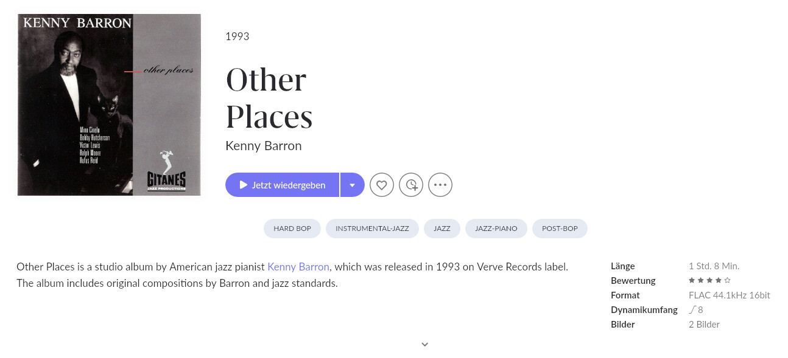Click the FLAC 44.1kHz 16bit format info
The height and width of the screenshot is (358, 788).
pos(730,295)
